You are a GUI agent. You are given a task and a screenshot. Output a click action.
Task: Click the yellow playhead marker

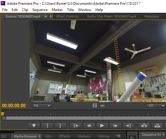[2, 114]
